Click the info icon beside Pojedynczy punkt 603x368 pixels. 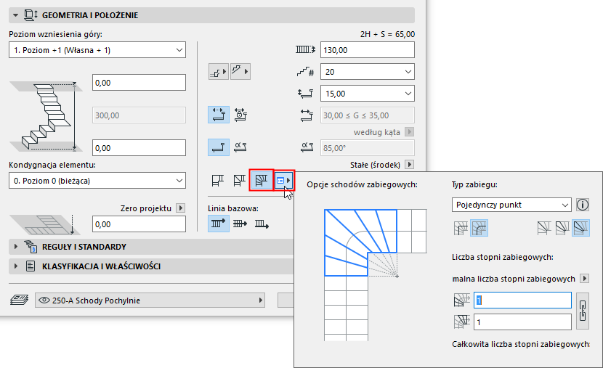point(582,205)
